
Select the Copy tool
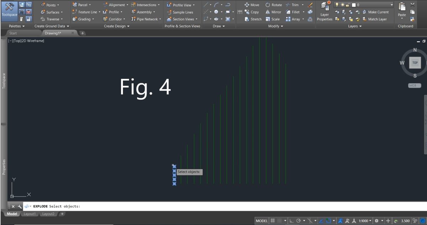[x=252, y=12]
